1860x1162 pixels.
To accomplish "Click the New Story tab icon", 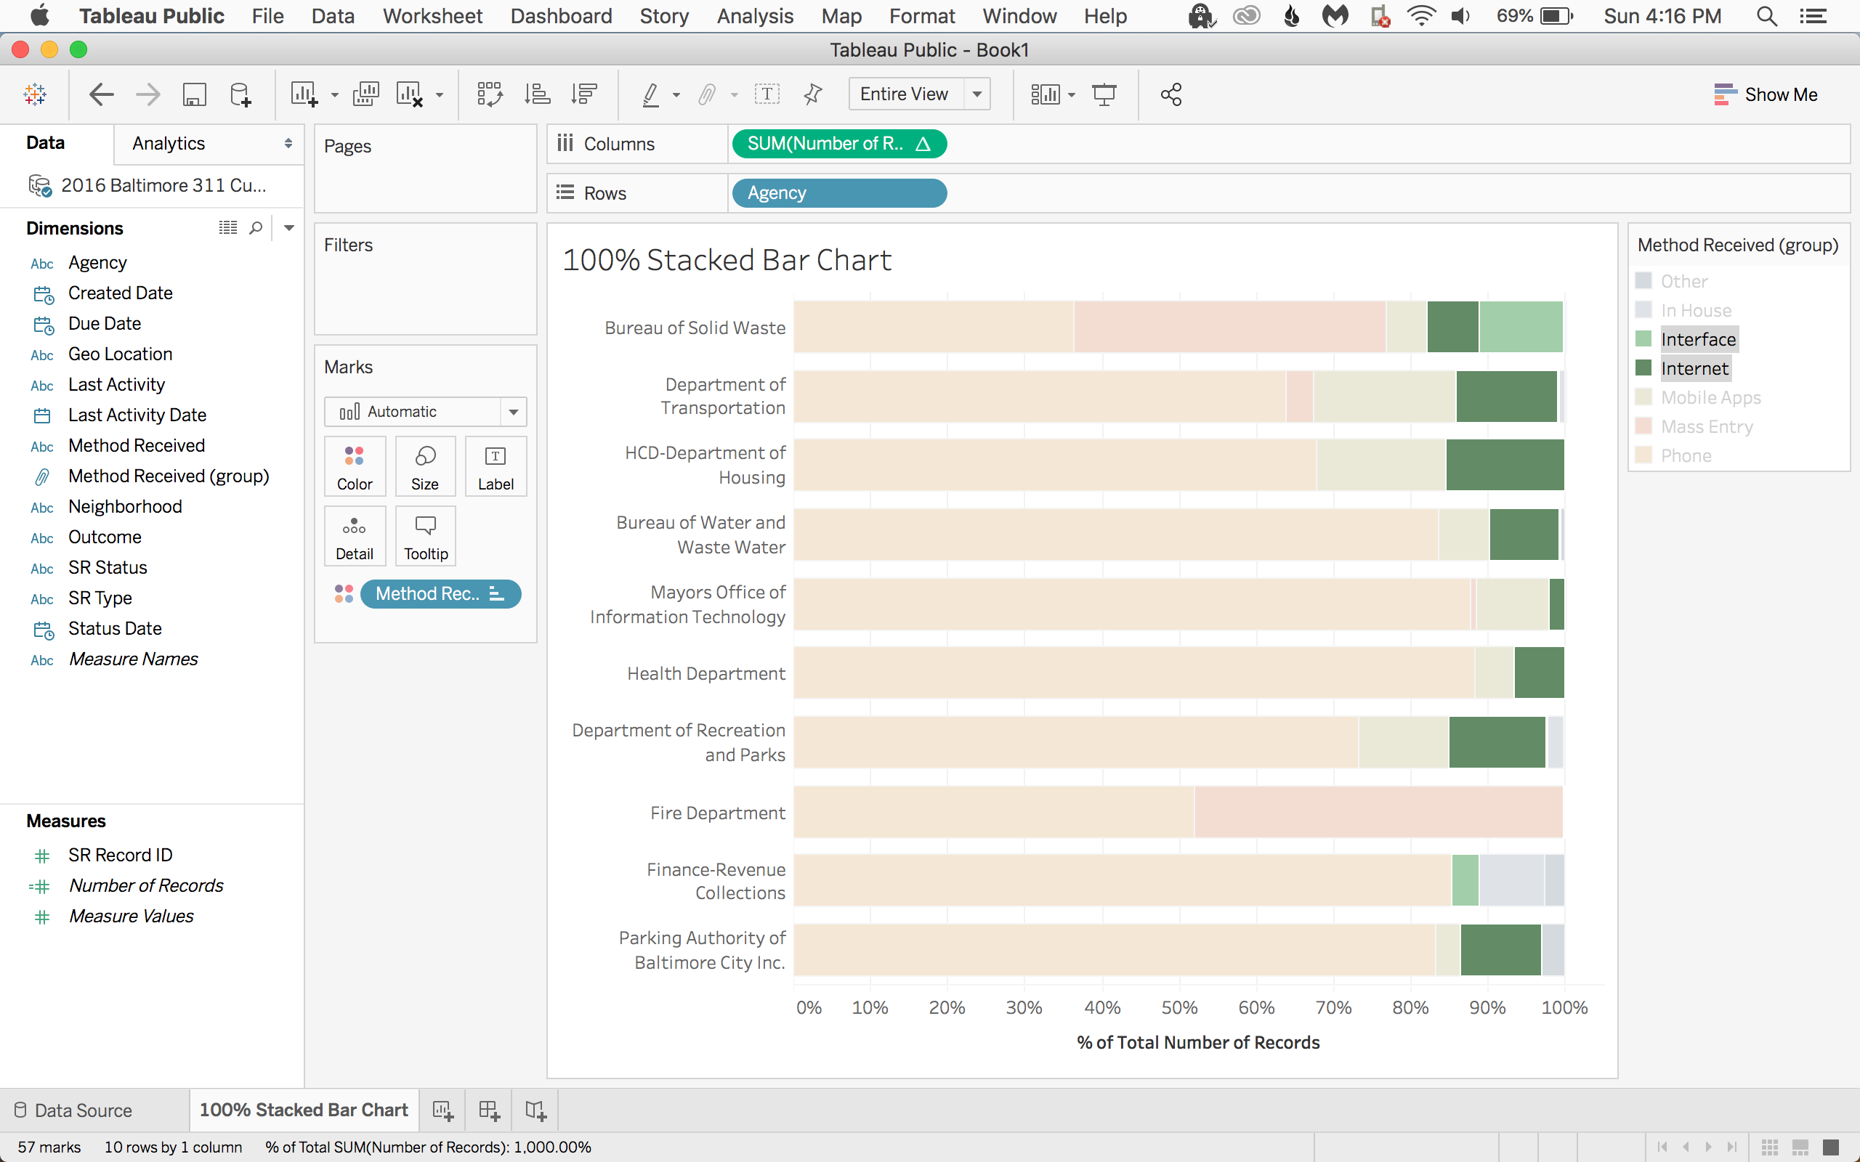I will tap(535, 1110).
